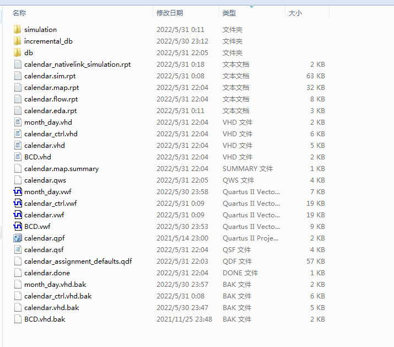This screenshot has height=347, width=394.
Task: Click the date 2021/5/14 23:00
Action: point(182,238)
